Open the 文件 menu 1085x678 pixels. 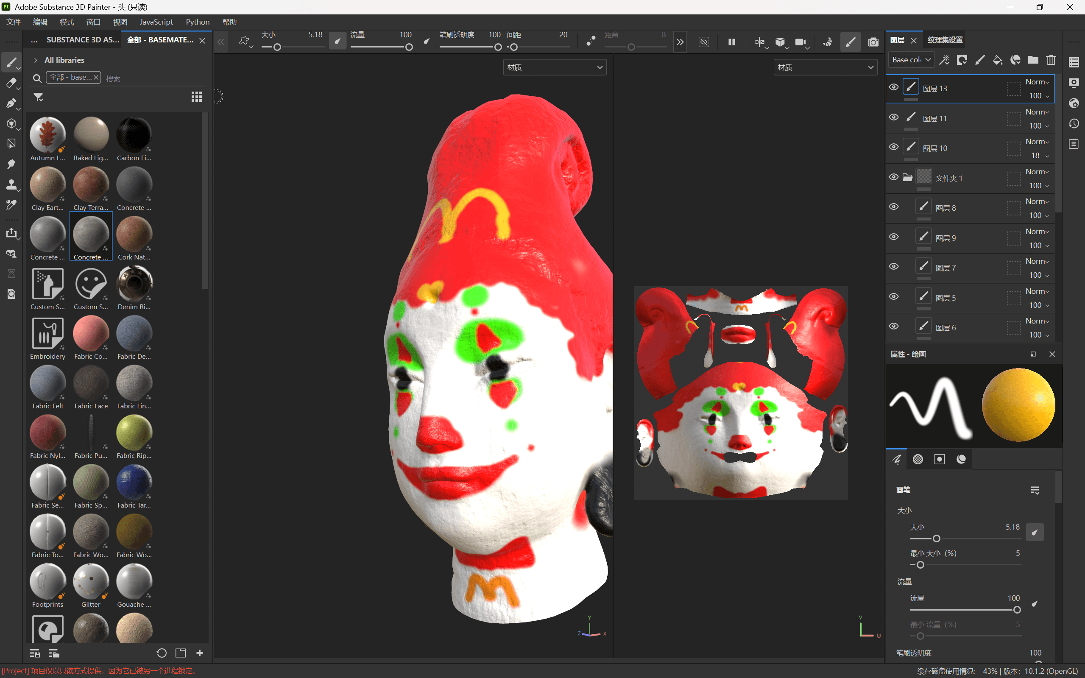click(x=13, y=22)
